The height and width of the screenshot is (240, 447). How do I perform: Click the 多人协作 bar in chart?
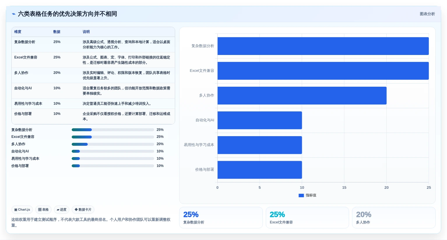coord(302,95)
